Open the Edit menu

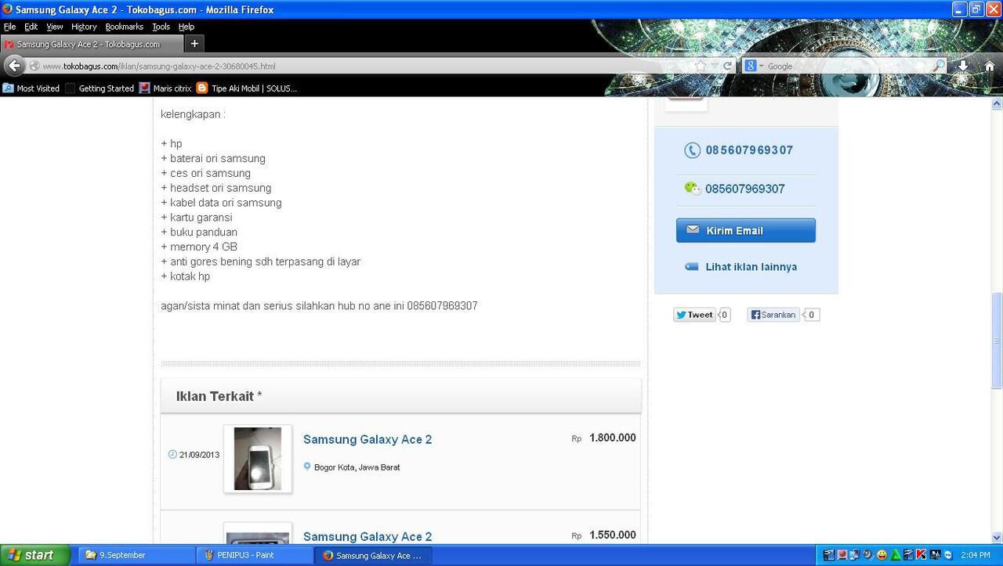pyautogui.click(x=31, y=27)
